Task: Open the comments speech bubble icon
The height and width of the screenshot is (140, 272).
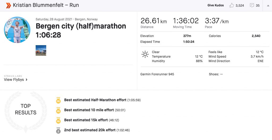Action: click(x=252, y=5)
